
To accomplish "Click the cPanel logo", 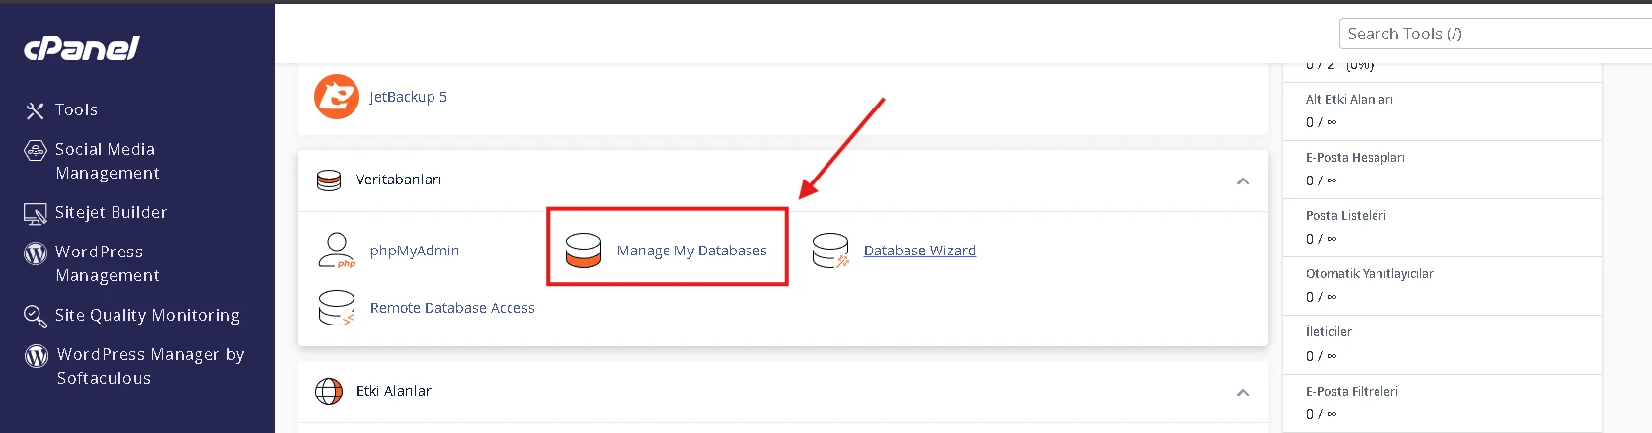I will coord(82,48).
